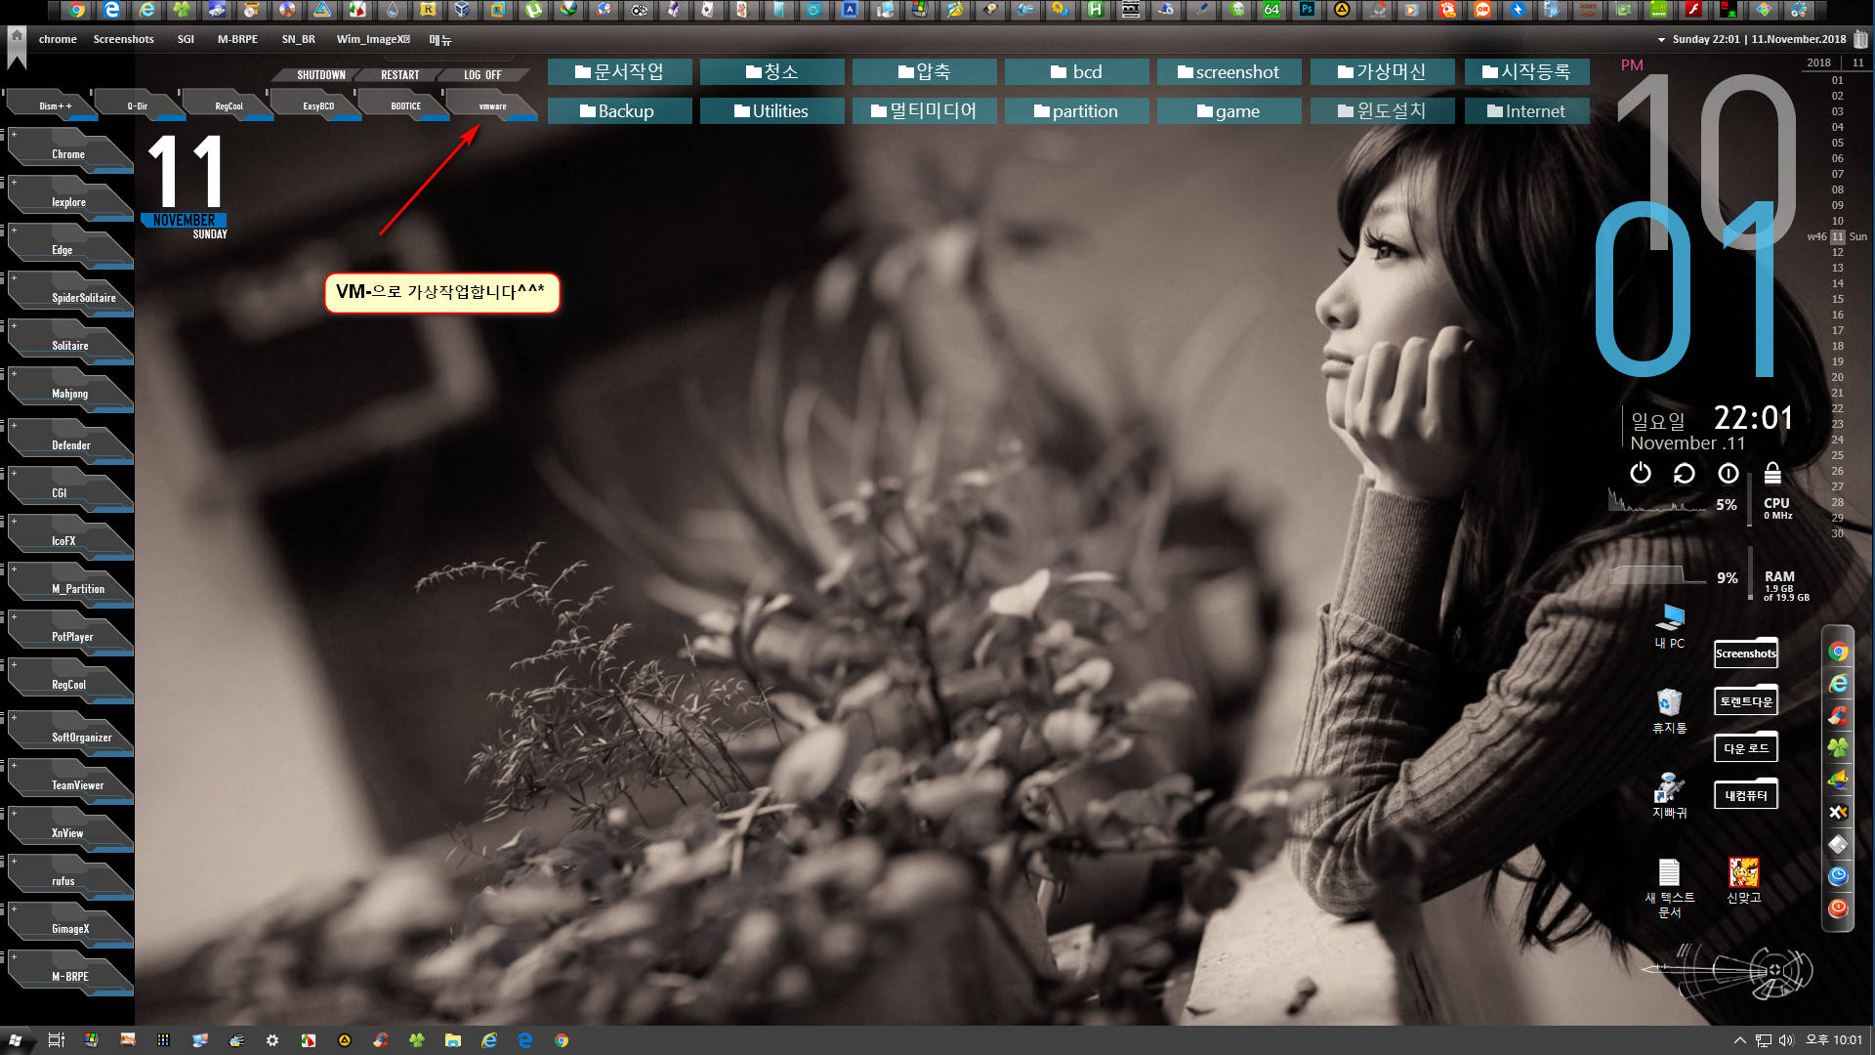Open the 가상머신 folder button
Viewport: 1875px width, 1055px height.
1382,72
